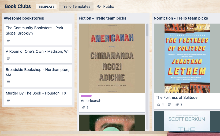Click the Public visibility button
The height and width of the screenshot is (136, 220).
pyautogui.click(x=106, y=6)
